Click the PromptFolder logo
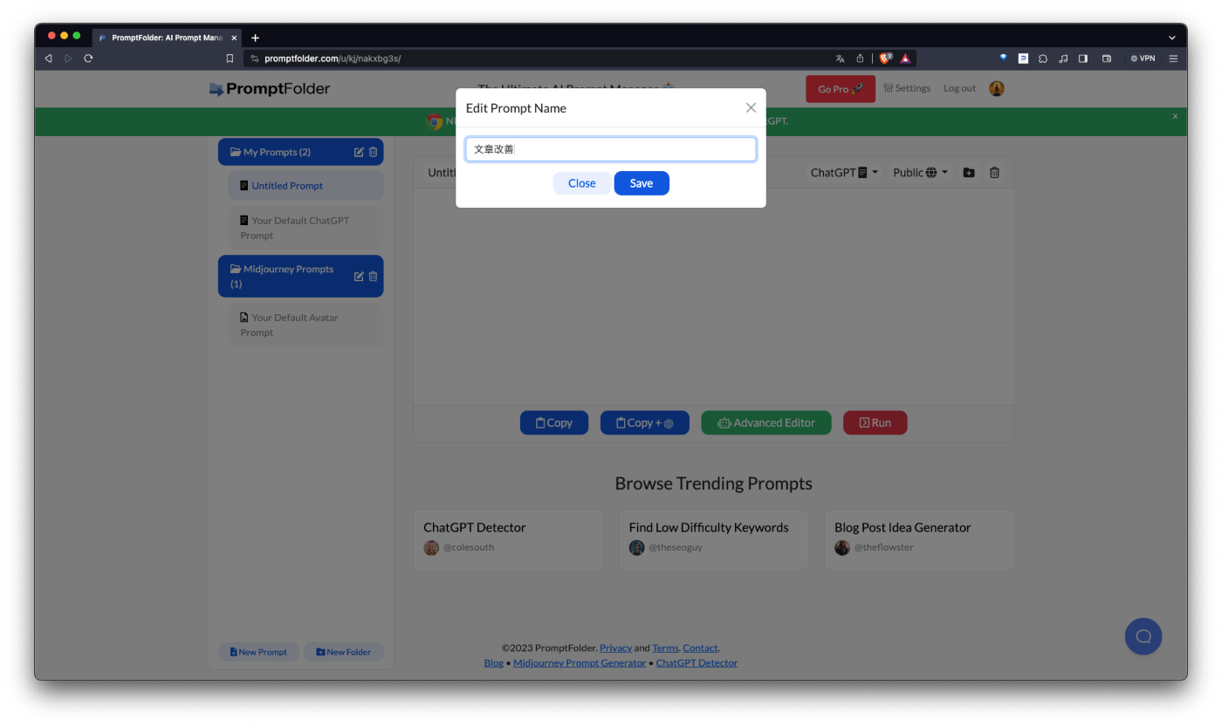 270,88
